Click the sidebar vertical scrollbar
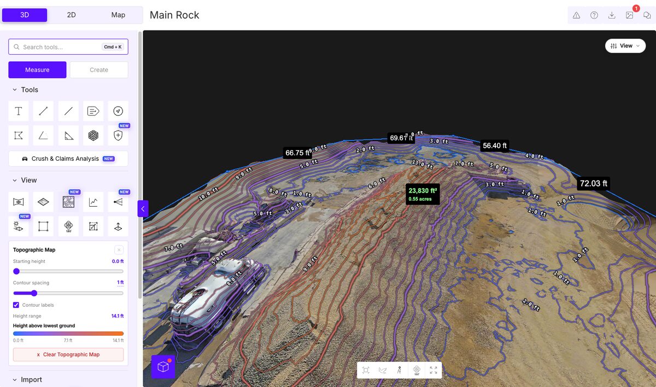The image size is (656, 387). 140,164
